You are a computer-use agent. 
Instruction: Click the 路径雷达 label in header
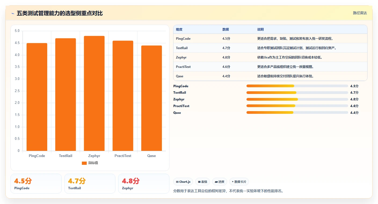coord(360,13)
